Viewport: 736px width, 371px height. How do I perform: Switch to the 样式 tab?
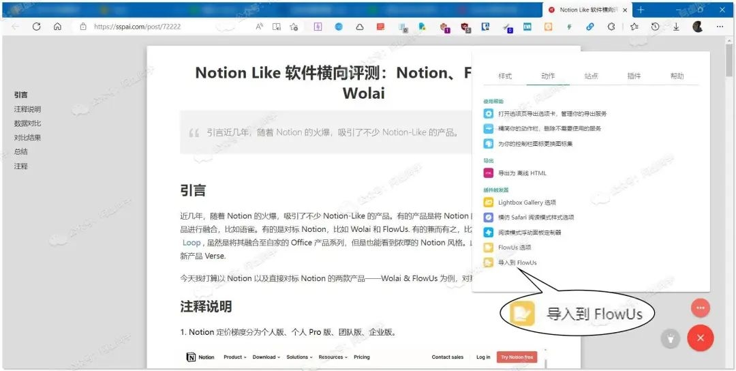tap(505, 76)
